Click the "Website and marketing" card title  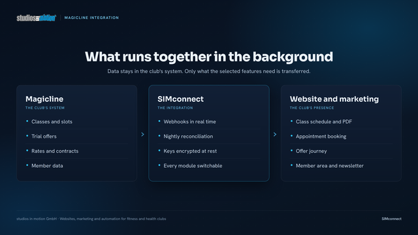pos(334,99)
